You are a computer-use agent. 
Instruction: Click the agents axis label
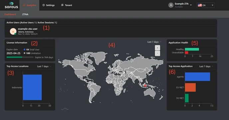(180, 77)
